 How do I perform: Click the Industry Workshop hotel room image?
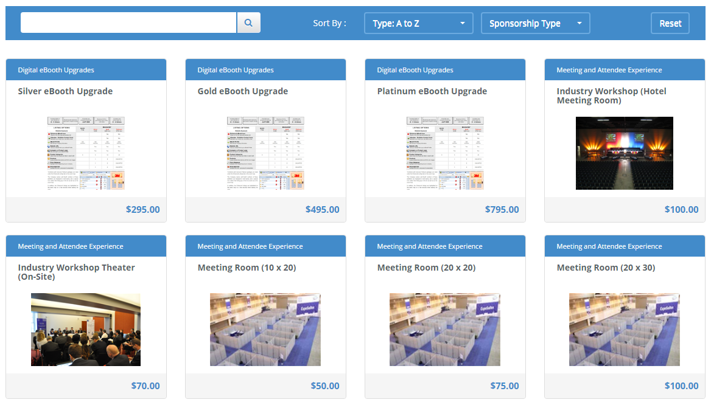click(624, 153)
